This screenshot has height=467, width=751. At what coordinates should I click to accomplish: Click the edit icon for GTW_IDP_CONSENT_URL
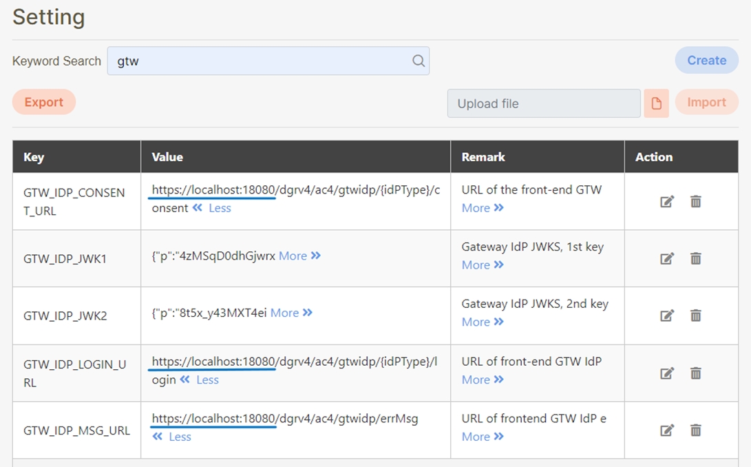666,201
